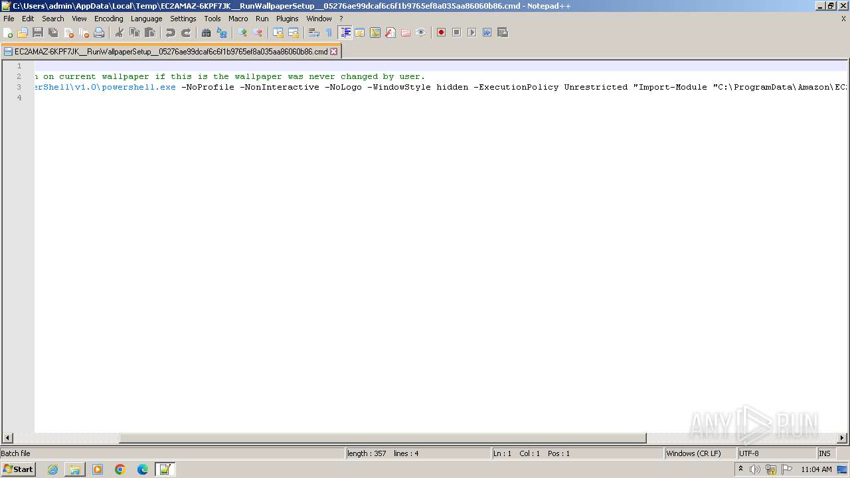
Task: Toggle synchronize horizontal scrolling
Action: pos(294,33)
